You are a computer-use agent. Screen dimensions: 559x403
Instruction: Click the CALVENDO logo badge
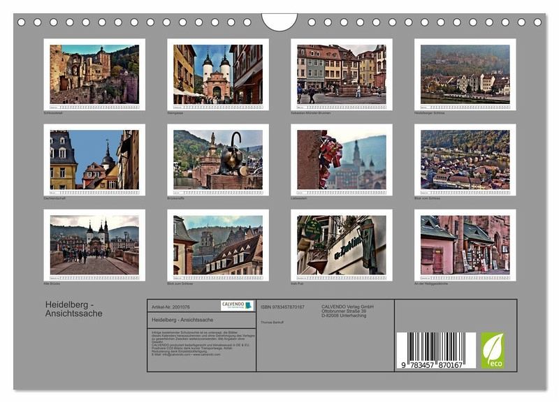click(x=237, y=305)
